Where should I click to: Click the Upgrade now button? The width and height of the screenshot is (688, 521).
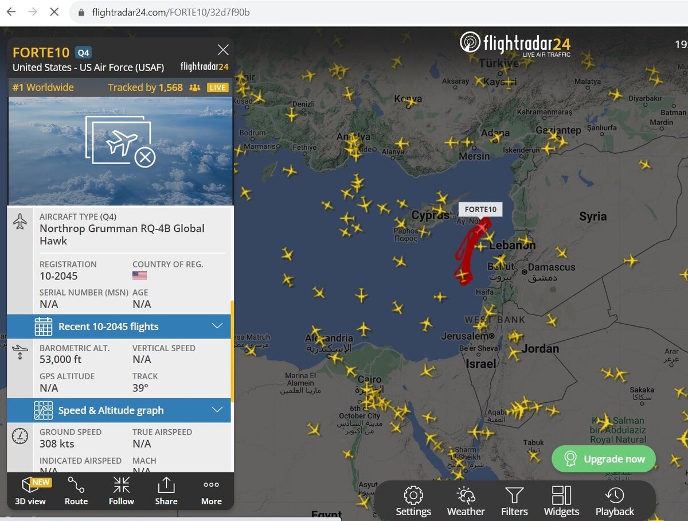coord(604,459)
